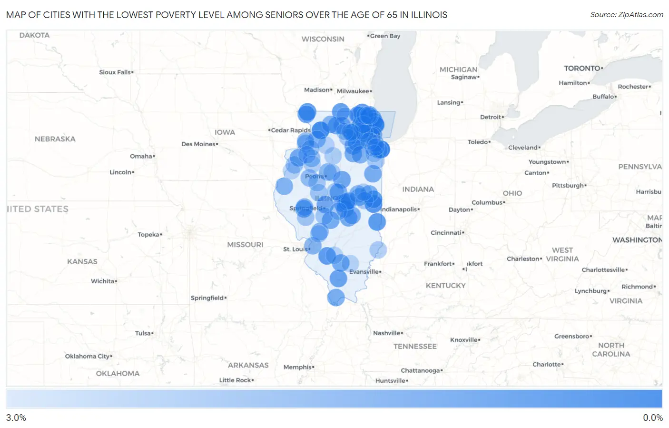Click the Saginaw city label
Screen dimensions: 669x428
pos(464,77)
